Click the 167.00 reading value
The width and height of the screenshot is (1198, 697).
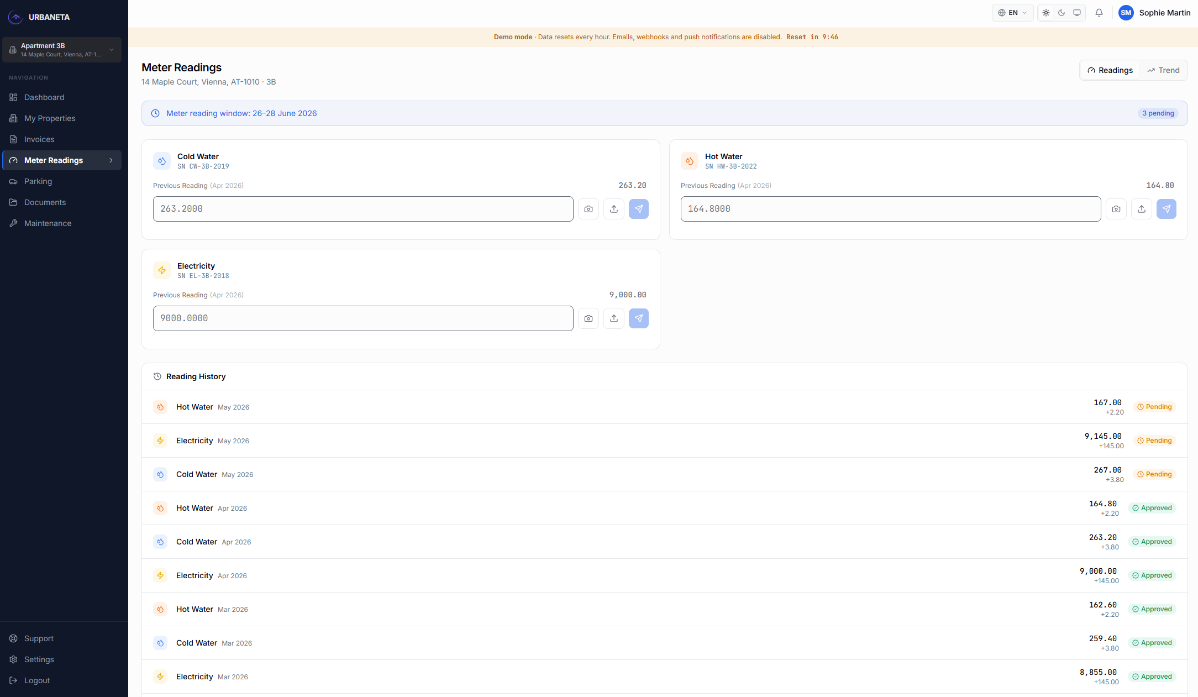tap(1107, 402)
